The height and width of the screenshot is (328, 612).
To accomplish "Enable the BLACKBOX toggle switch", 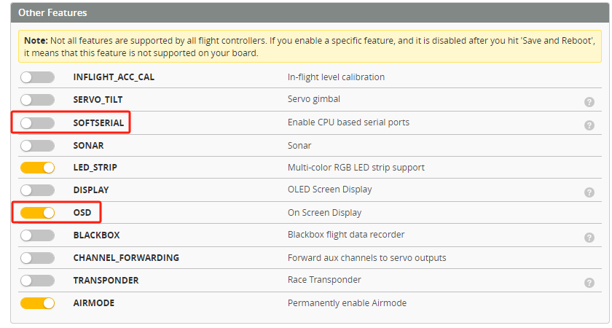I will [37, 235].
